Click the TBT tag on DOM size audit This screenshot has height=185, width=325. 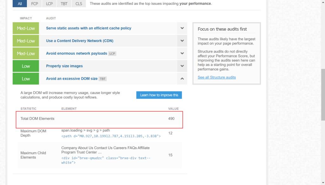pos(103,79)
